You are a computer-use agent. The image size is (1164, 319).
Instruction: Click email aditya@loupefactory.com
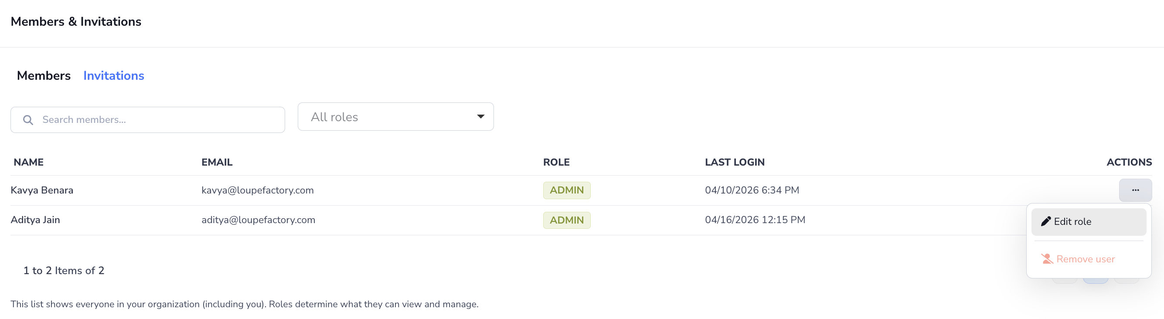click(259, 220)
